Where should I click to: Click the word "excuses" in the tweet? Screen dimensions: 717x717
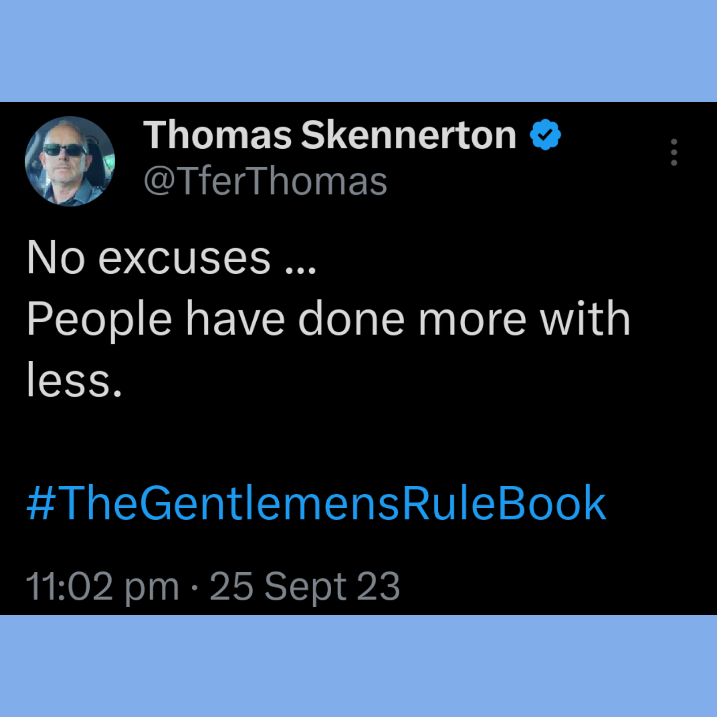point(184,259)
